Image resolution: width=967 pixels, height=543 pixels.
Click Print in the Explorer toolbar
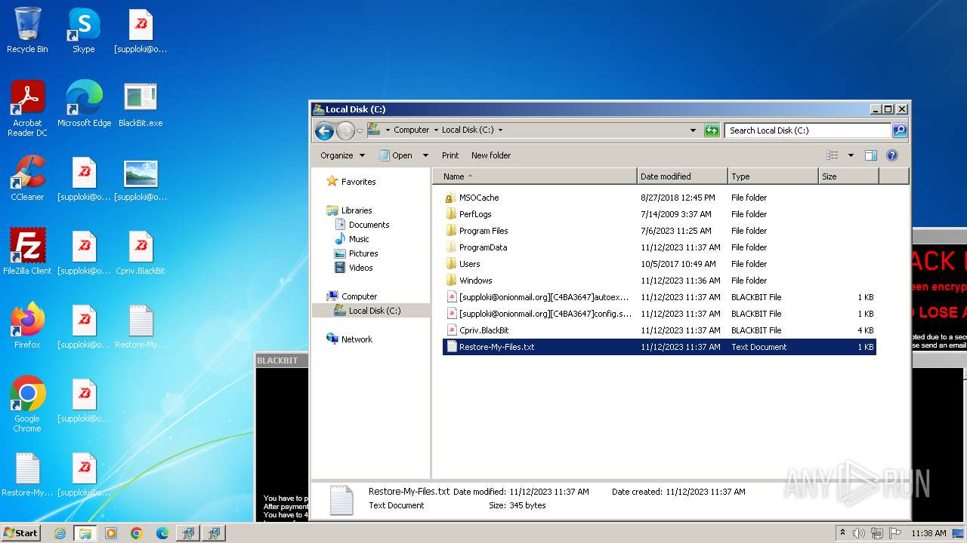coord(450,155)
